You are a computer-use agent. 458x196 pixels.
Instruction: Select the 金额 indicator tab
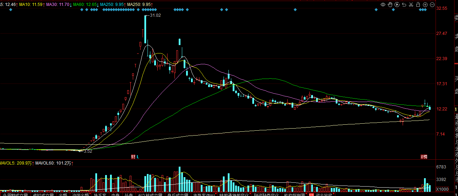point(63,194)
